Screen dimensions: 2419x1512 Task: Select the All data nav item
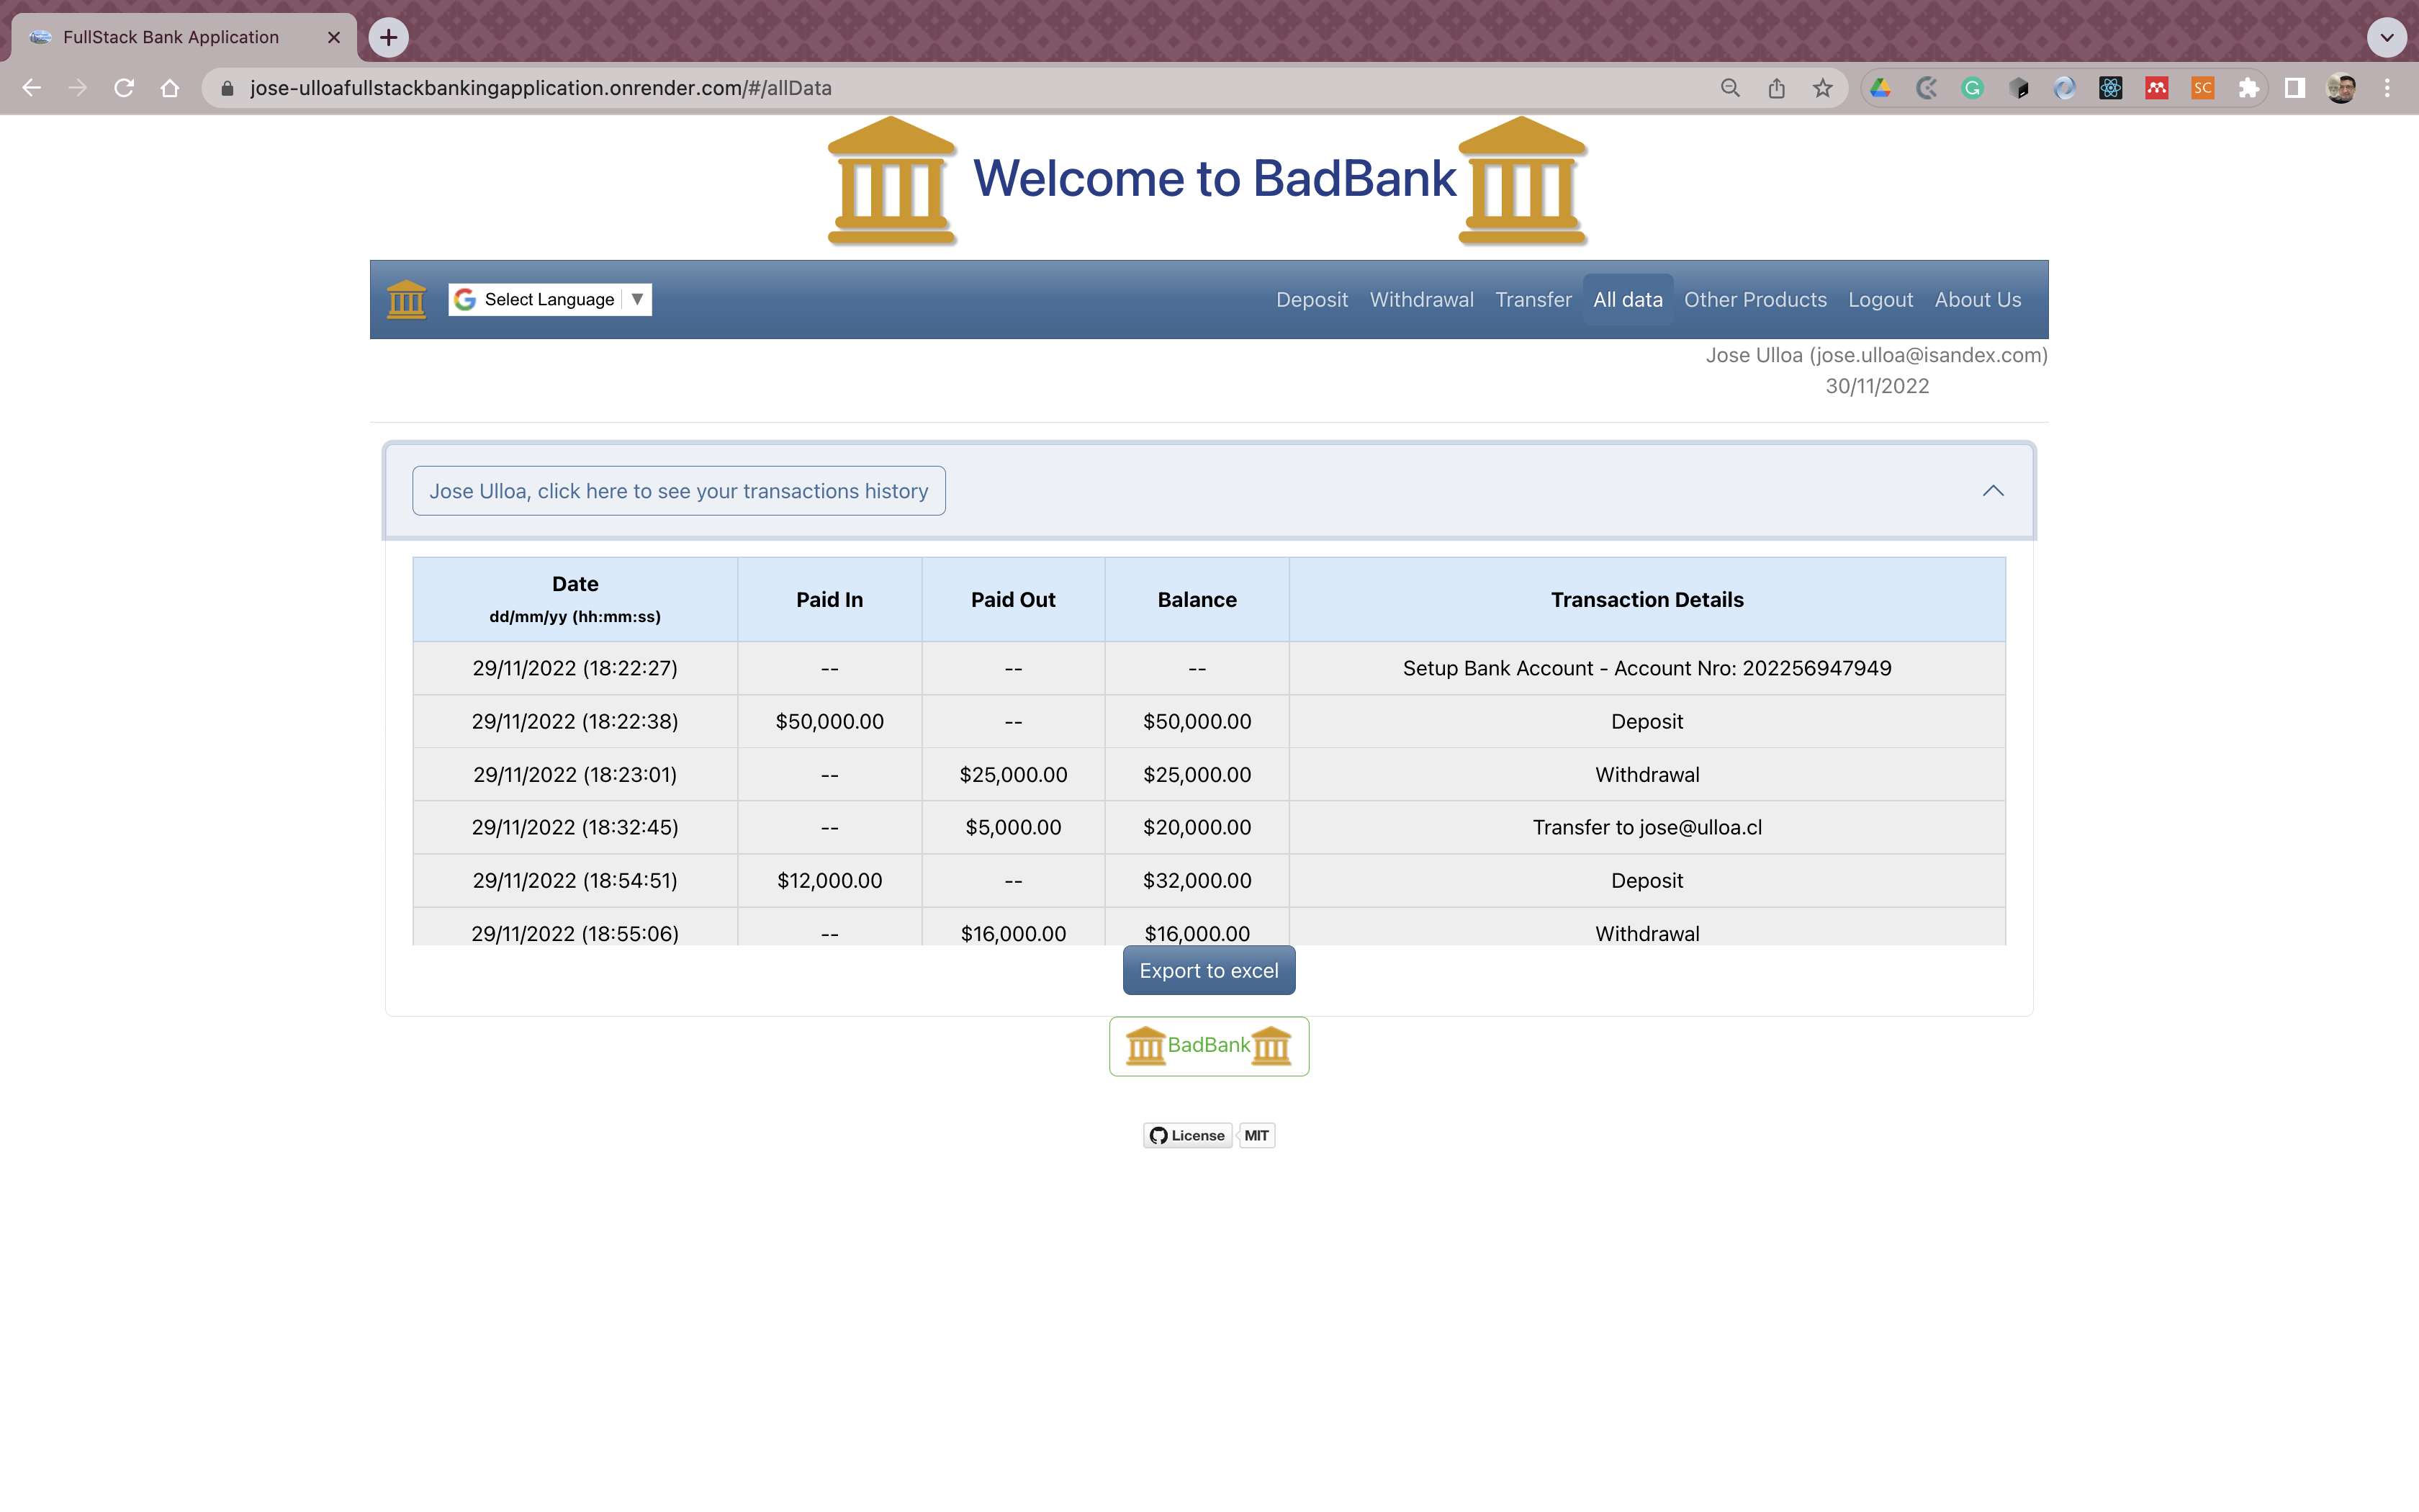point(1627,299)
